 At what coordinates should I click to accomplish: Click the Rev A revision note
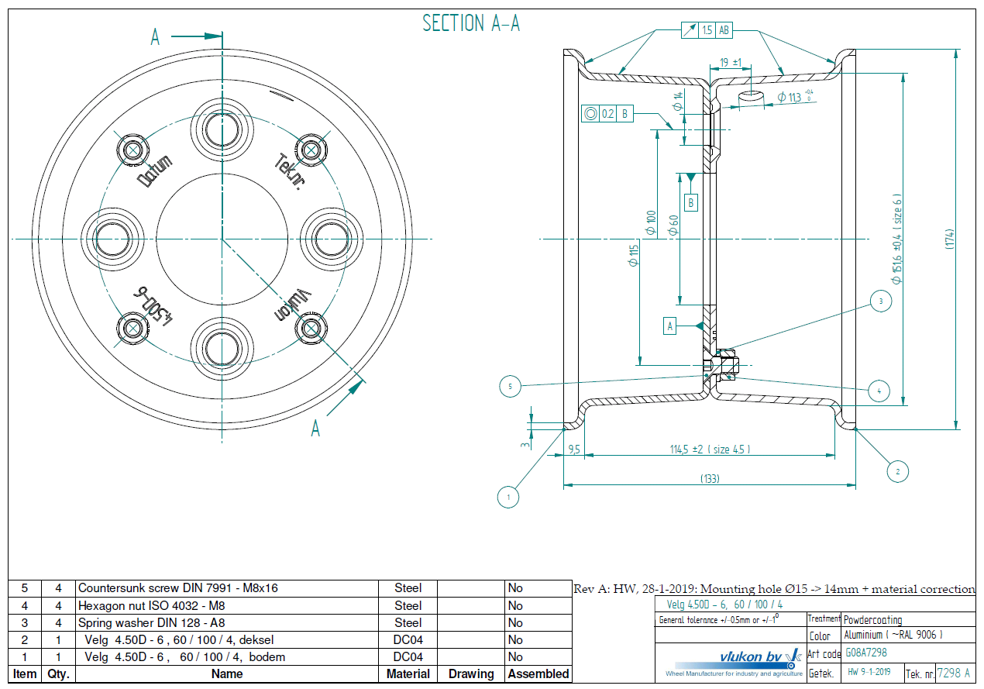click(x=773, y=589)
